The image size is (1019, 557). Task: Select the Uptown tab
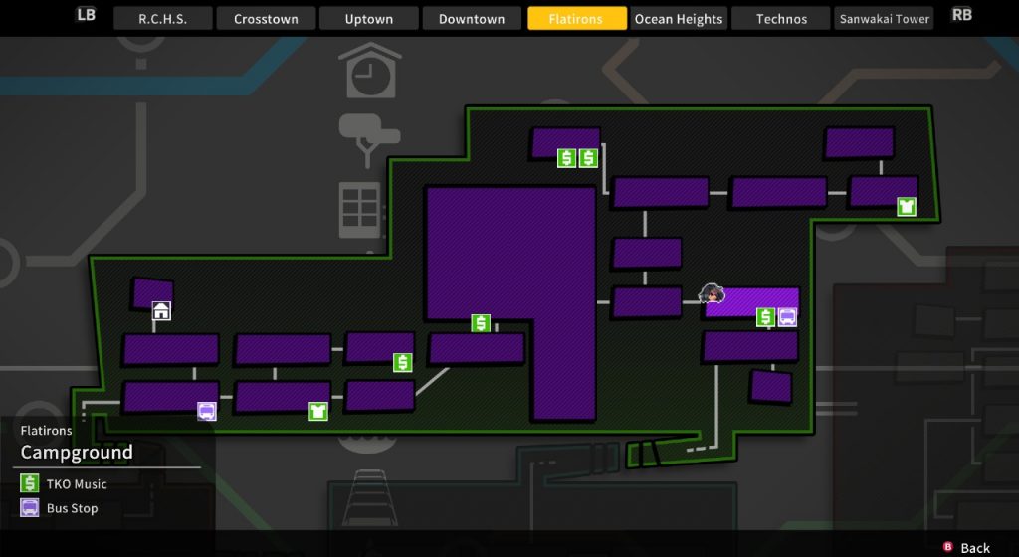(x=368, y=19)
